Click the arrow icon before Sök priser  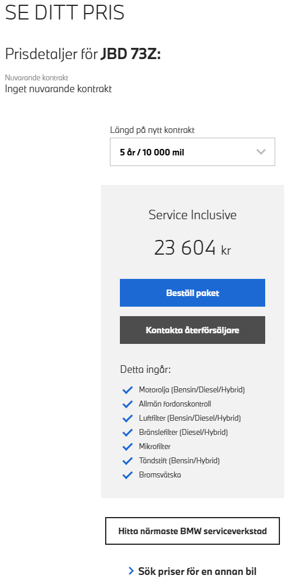(131, 571)
